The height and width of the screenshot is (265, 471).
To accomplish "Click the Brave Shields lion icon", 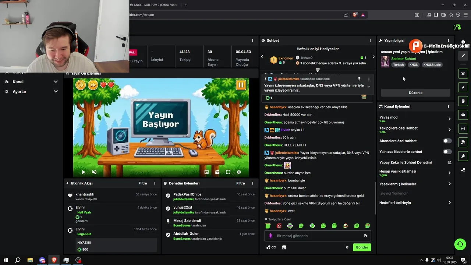I will (355, 15).
